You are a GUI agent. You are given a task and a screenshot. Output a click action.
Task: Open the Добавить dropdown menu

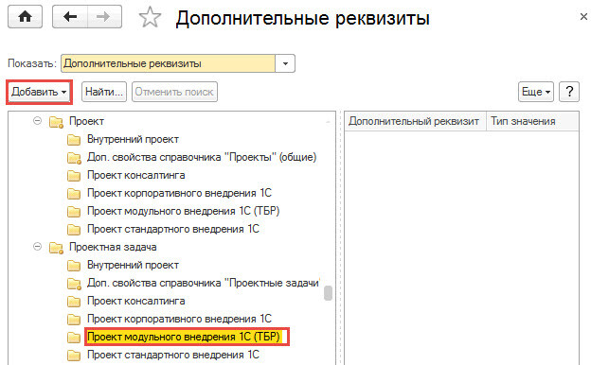click(x=39, y=92)
